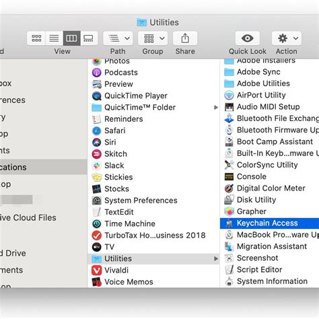The image size is (319, 319).
Task: Select the Stickies app icon
Action: tap(97, 177)
